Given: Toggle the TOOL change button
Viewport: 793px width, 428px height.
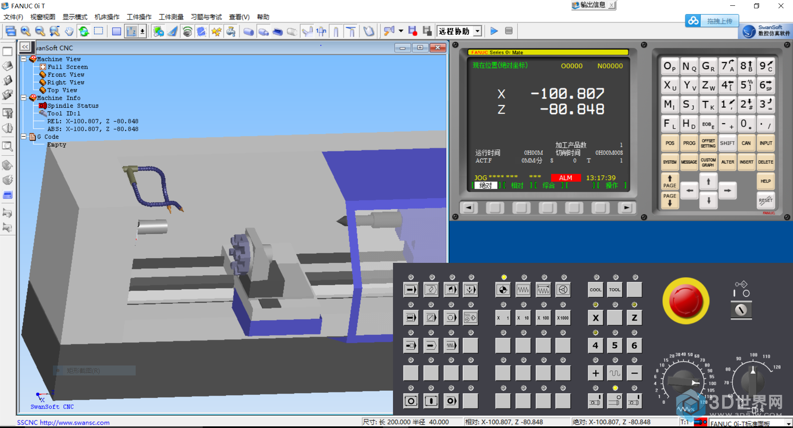Looking at the screenshot, I should pyautogui.click(x=615, y=290).
